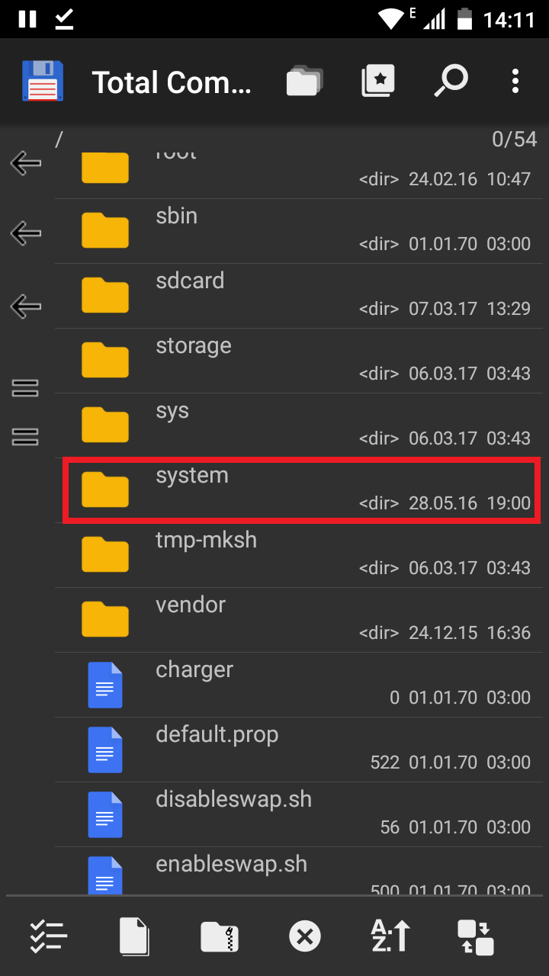The width and height of the screenshot is (549, 976).
Task: Click the delete X circle icon
Action: (305, 936)
